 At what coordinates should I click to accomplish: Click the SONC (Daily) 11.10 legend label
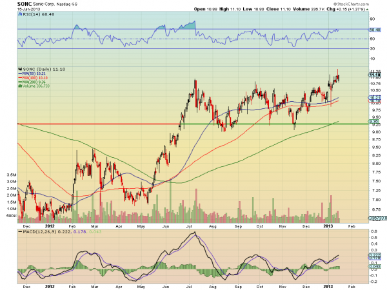click(x=44, y=70)
